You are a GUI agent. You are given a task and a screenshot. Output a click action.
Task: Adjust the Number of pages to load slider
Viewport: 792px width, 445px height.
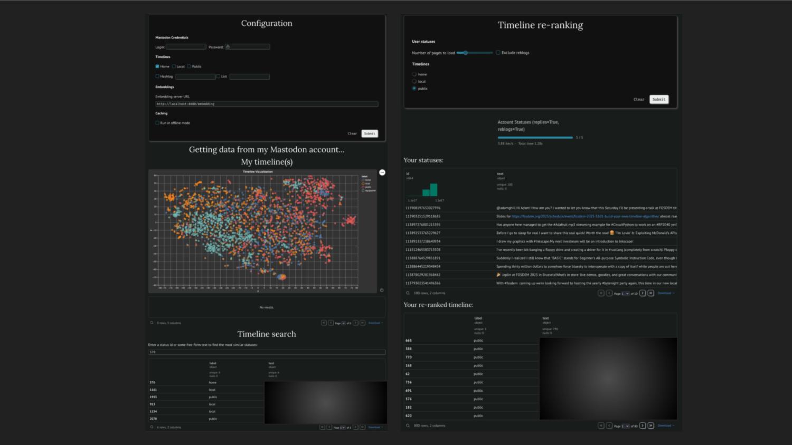[465, 53]
